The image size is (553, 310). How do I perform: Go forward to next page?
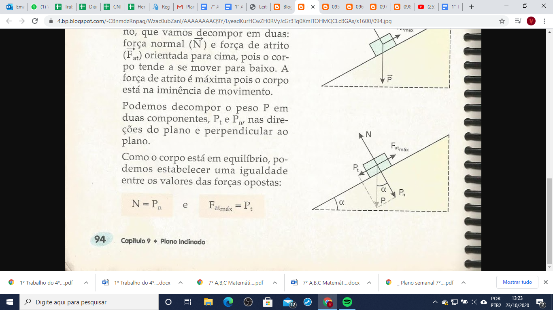22,21
